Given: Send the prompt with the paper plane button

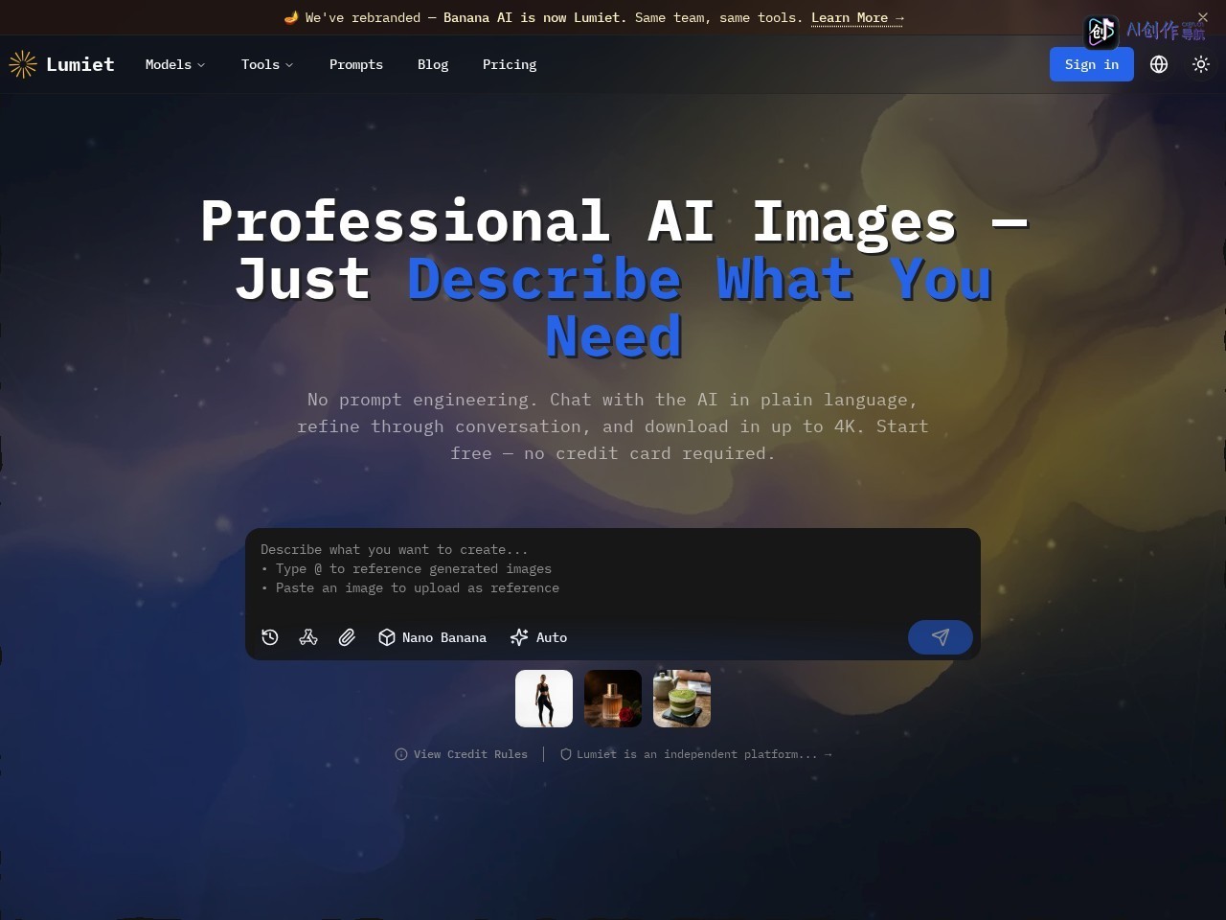Looking at the screenshot, I should [x=941, y=637].
